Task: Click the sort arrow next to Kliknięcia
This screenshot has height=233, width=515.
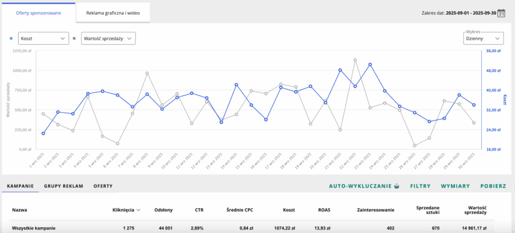Action: coord(138,210)
